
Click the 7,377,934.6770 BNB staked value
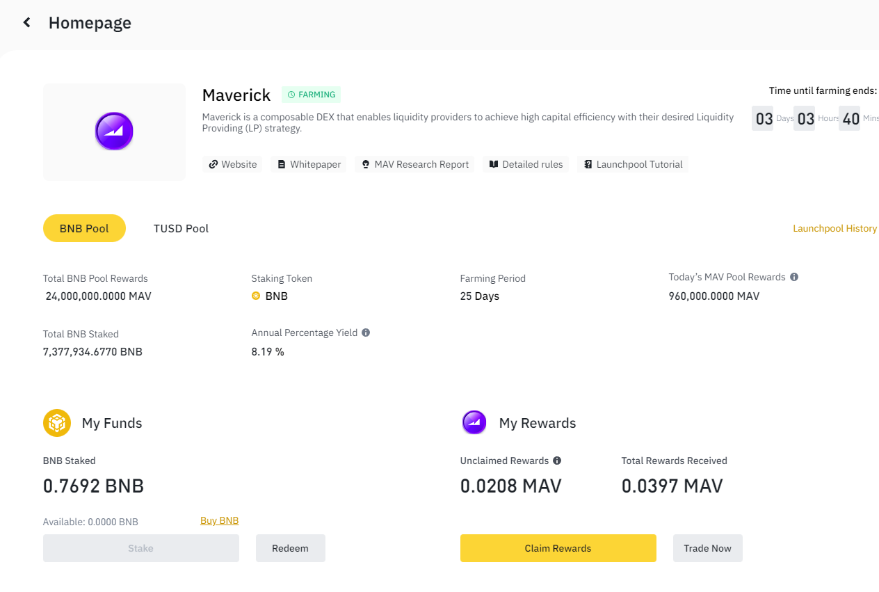[x=92, y=352]
